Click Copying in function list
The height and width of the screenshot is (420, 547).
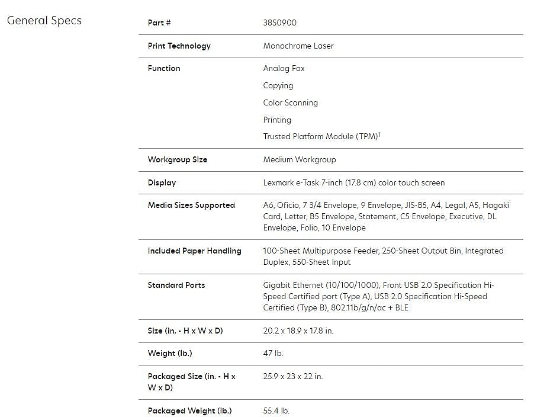point(278,86)
